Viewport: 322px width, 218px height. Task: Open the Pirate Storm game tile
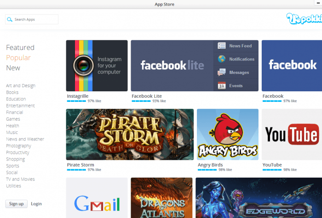pos(130,134)
